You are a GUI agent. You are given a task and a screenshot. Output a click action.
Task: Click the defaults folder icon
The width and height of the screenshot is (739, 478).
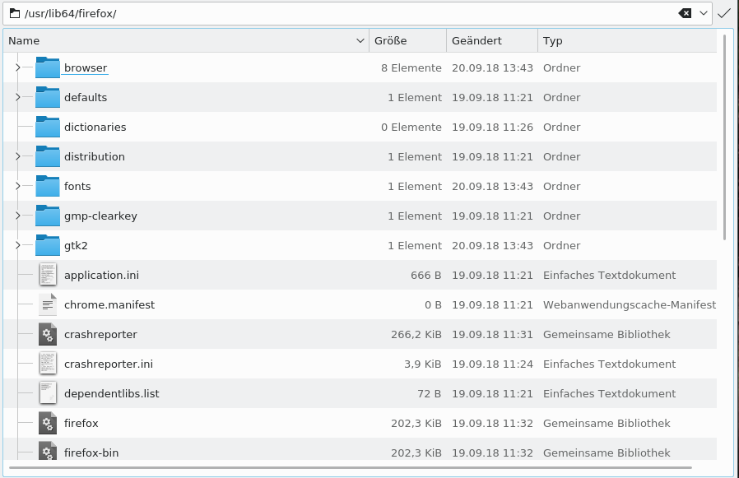[48, 98]
